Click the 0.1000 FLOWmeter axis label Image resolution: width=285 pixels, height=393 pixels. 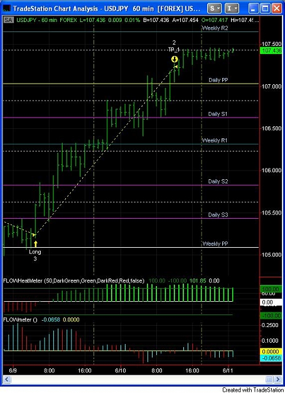(x=270, y=341)
